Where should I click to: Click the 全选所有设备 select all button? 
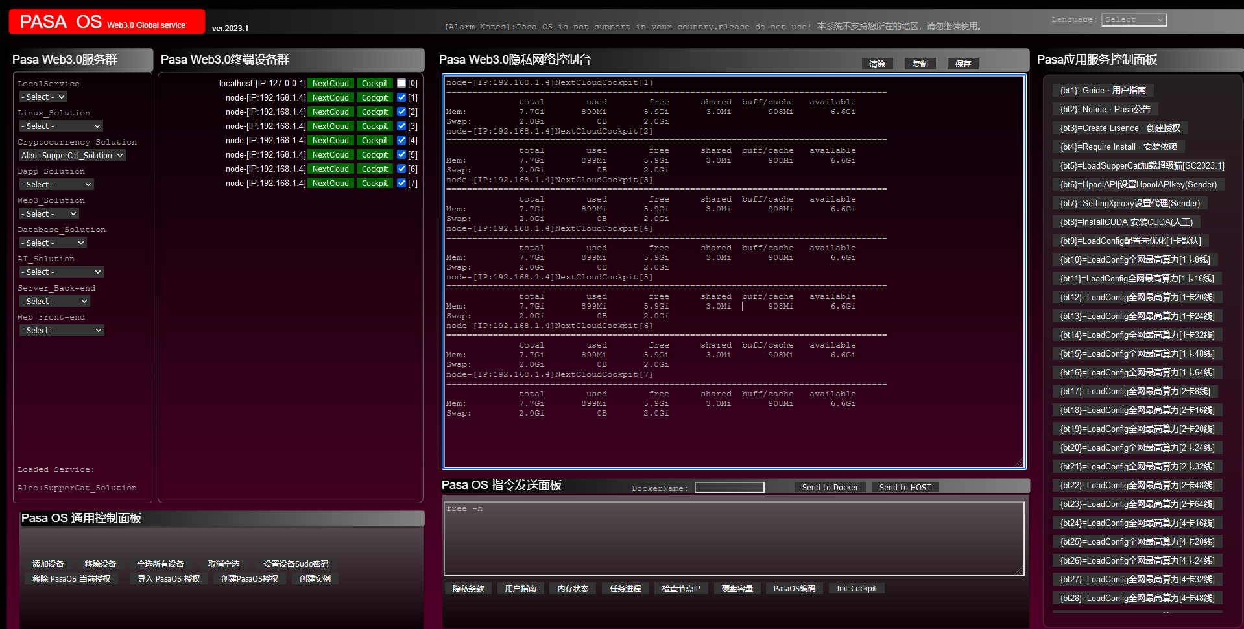(x=160, y=564)
